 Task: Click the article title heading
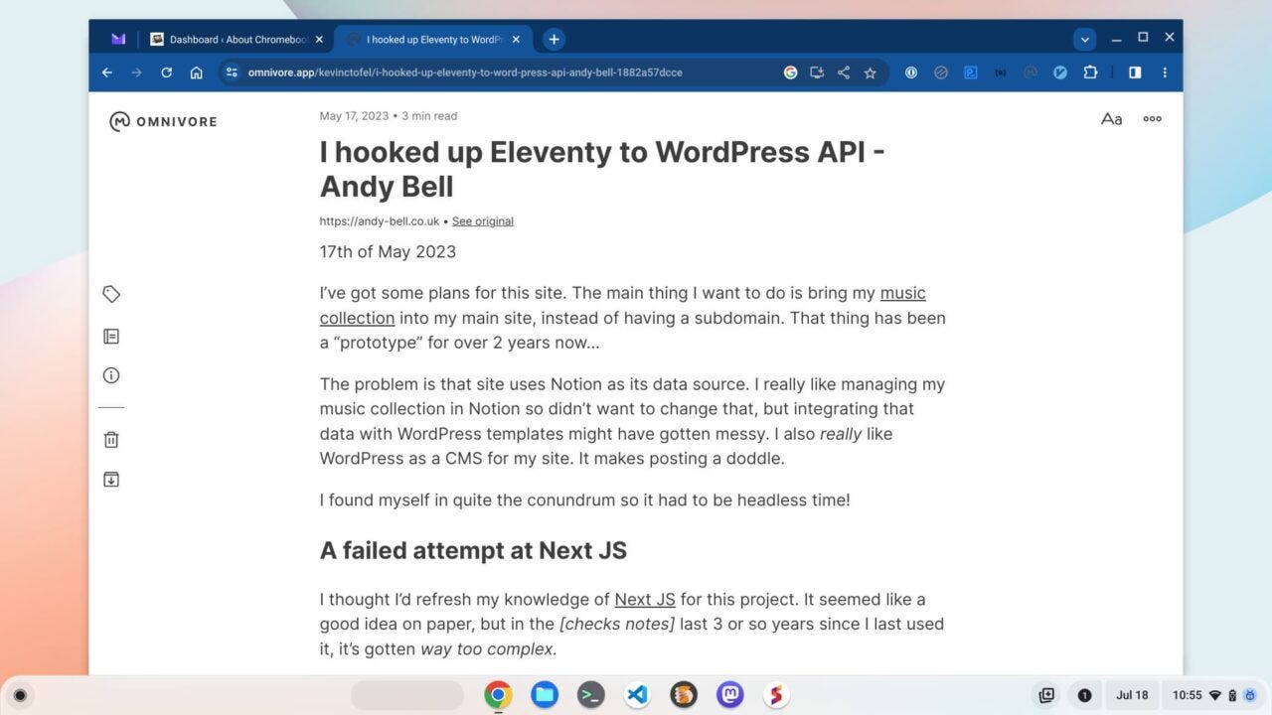pos(602,169)
